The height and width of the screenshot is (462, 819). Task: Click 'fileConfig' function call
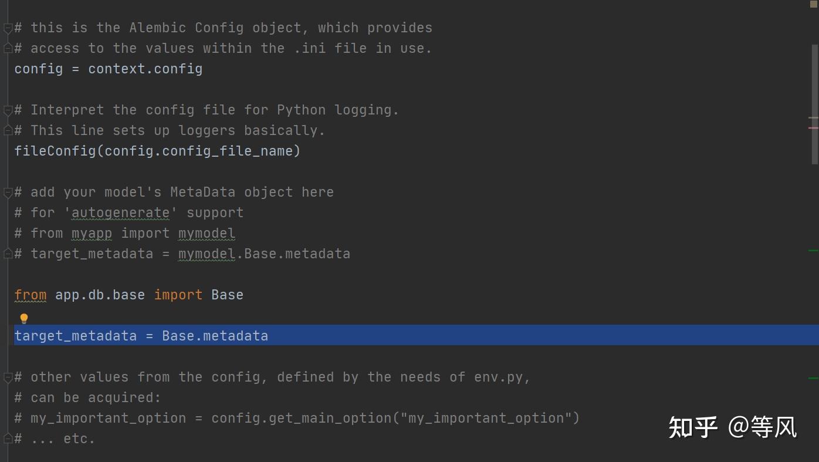(55, 151)
